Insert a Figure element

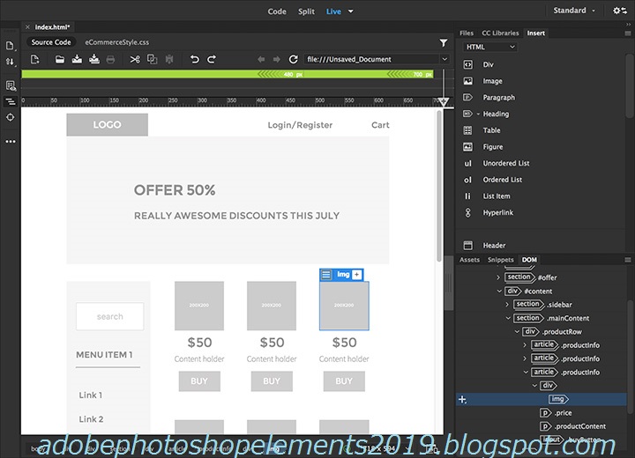point(492,147)
